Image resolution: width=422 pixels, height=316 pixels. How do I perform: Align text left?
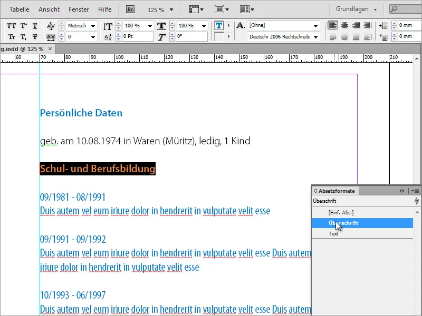coord(333,25)
